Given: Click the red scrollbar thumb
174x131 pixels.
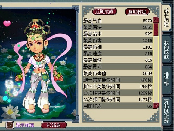Looking at the screenshot, I should click(156, 30).
